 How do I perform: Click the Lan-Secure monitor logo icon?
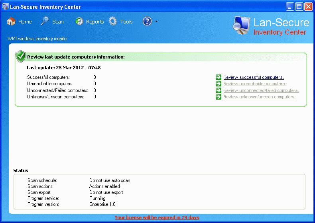click(x=242, y=25)
